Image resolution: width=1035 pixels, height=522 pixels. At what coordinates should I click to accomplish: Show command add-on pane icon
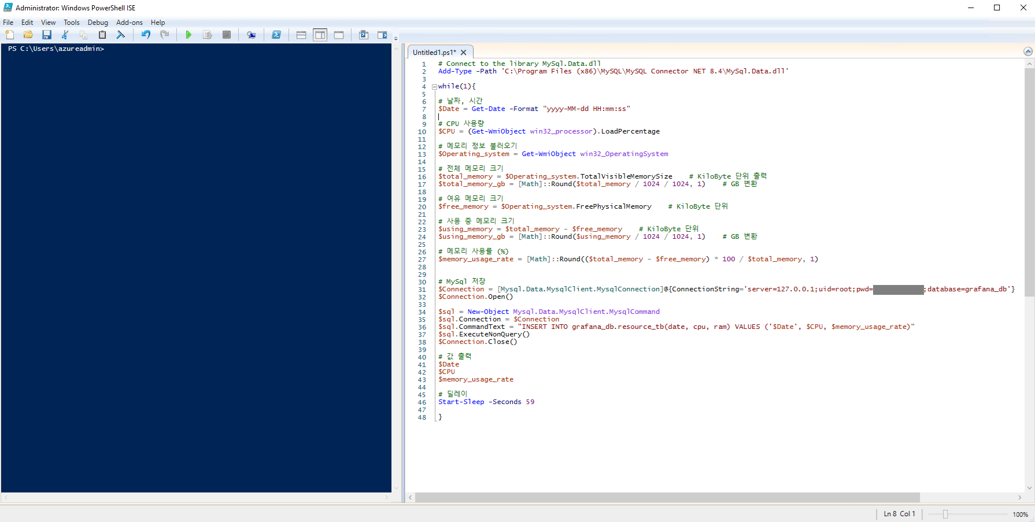(382, 35)
